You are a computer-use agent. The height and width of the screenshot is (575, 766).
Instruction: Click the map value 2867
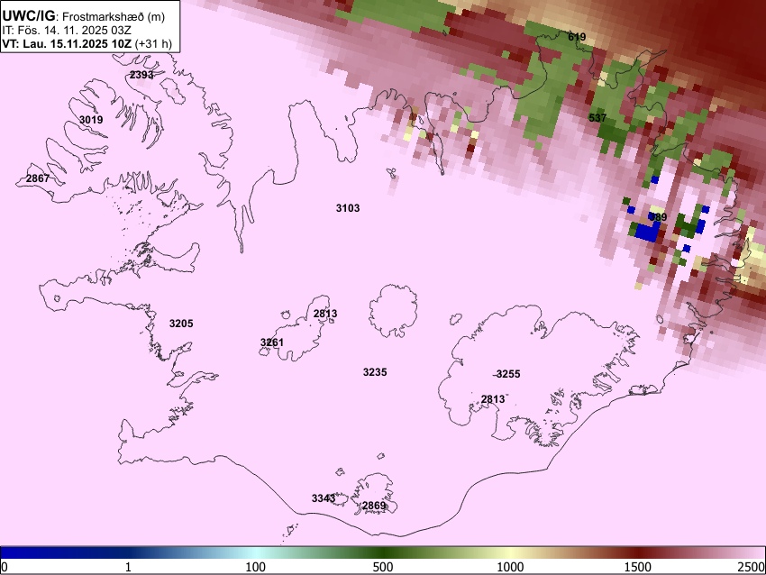[38, 178]
